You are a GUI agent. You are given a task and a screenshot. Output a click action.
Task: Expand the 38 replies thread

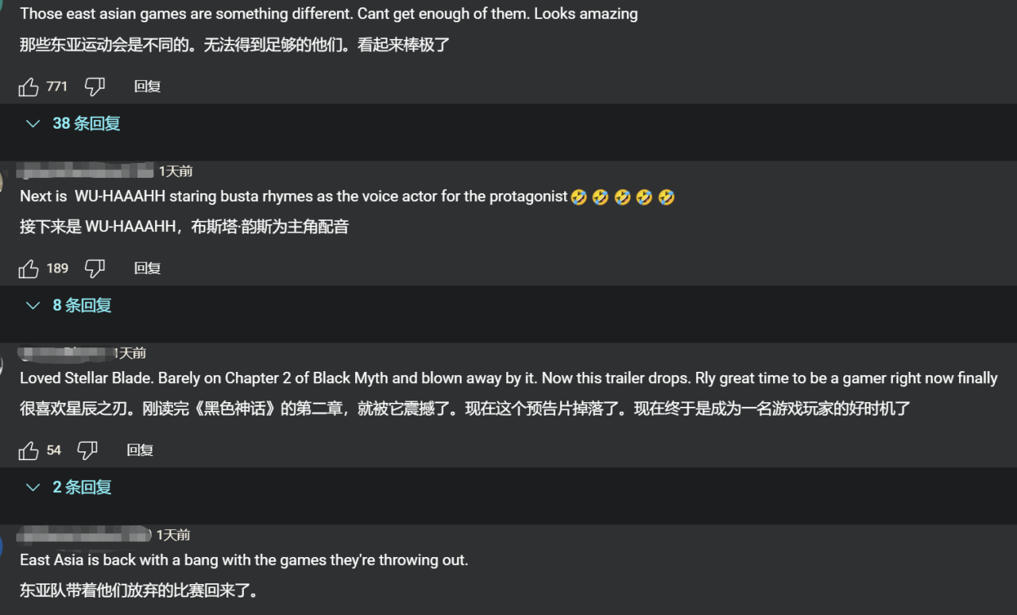75,124
